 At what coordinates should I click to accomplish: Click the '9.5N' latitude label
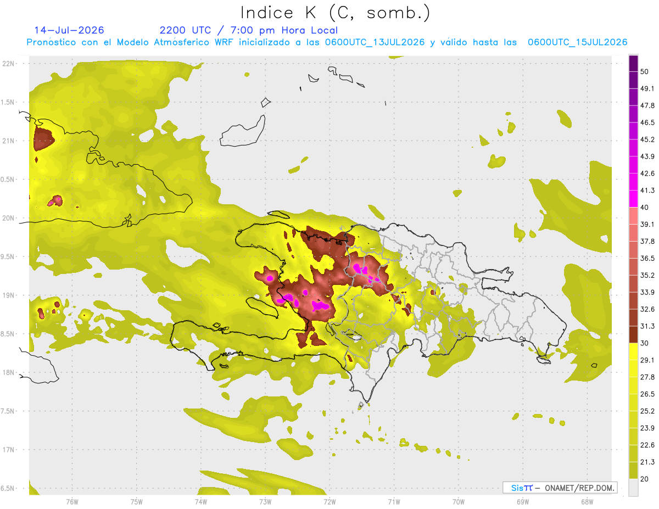8,257
